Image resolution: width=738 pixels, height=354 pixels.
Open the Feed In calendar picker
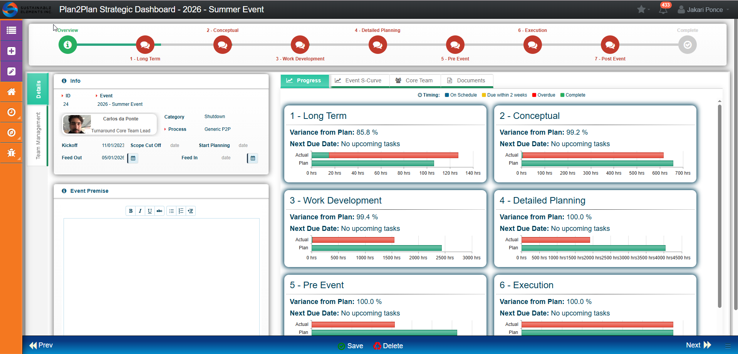pyautogui.click(x=253, y=158)
